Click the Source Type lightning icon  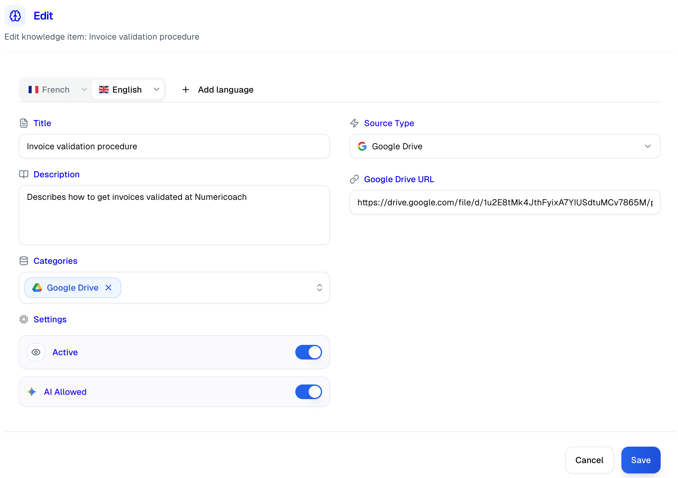(x=354, y=123)
